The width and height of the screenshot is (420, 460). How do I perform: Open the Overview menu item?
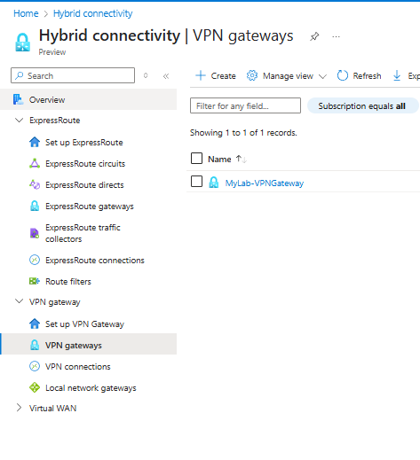[88, 99]
